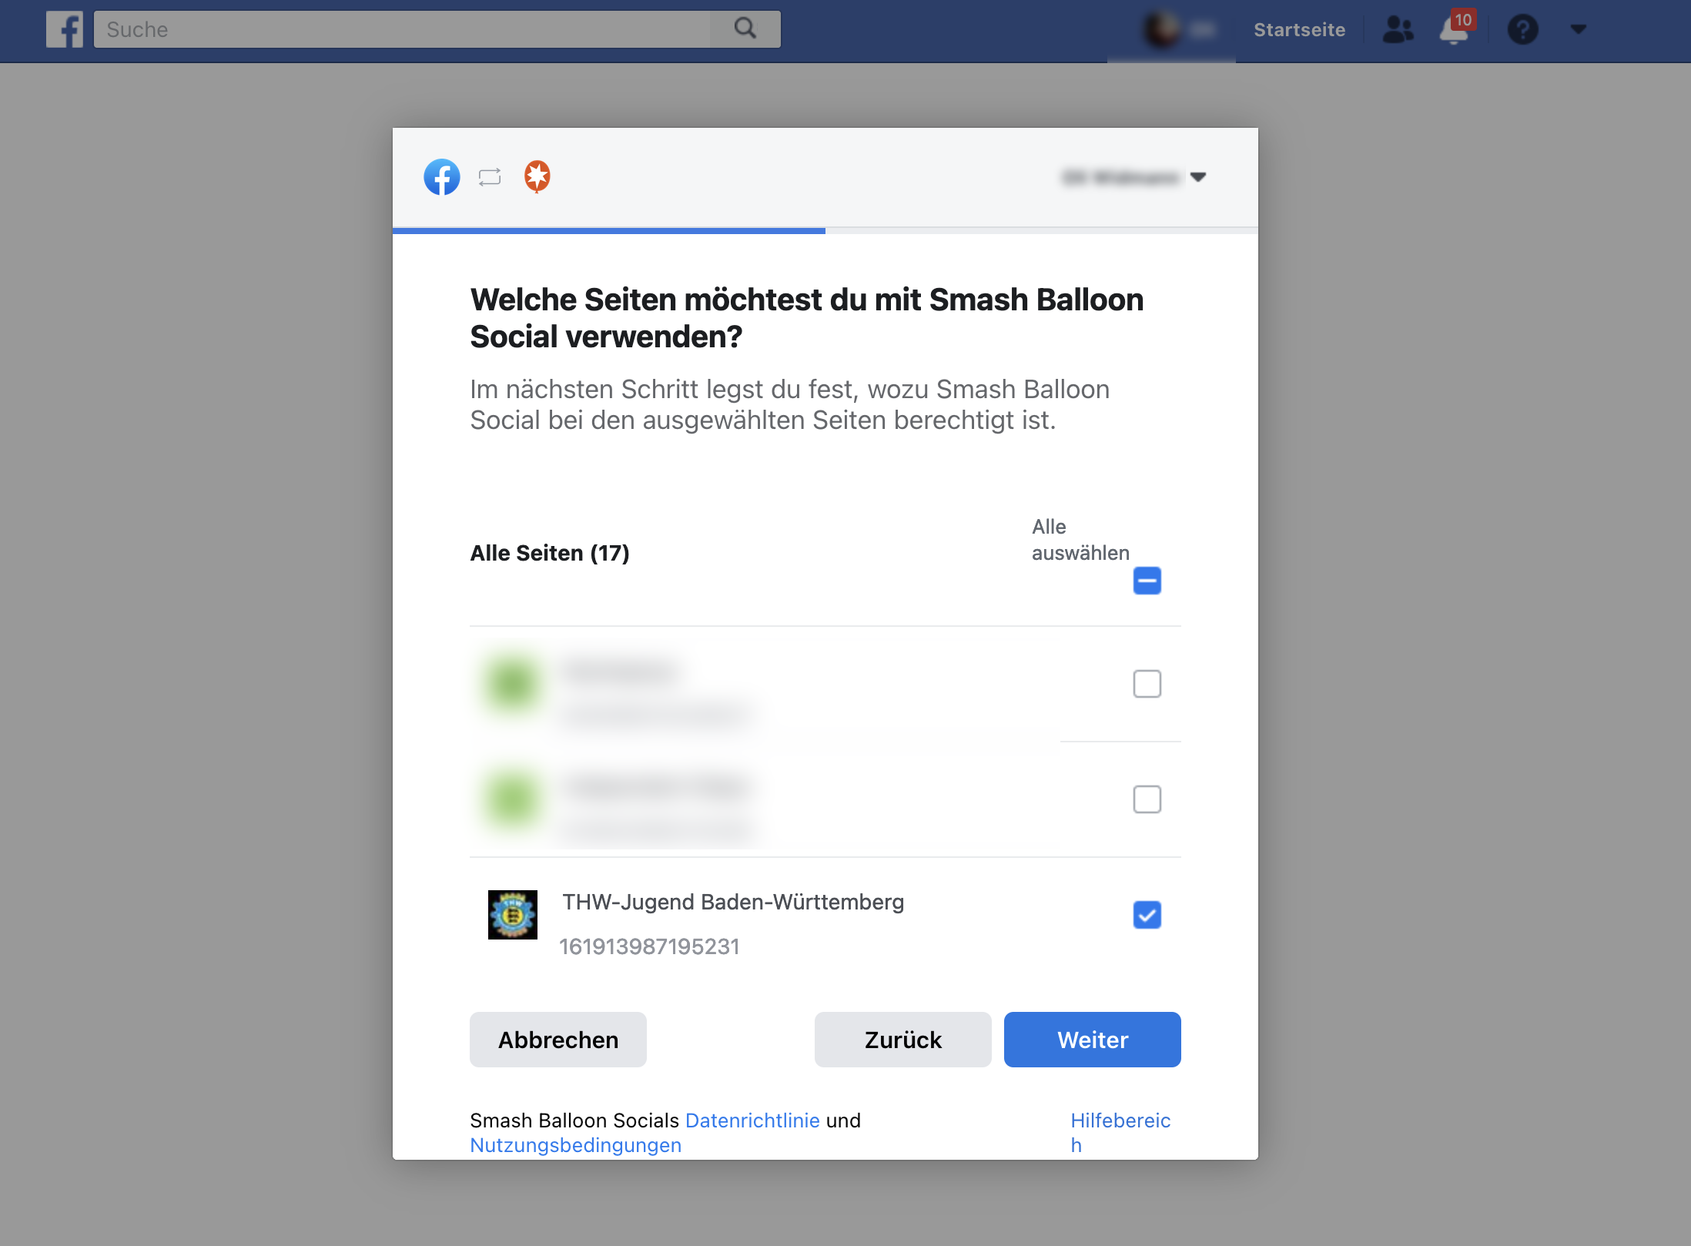Go to Startseite in top bar
Viewport: 1691px width, 1246px height.
(x=1299, y=30)
